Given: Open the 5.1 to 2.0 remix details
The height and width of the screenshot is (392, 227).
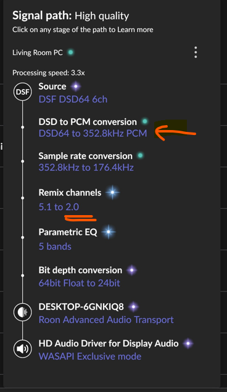Looking at the screenshot, I should (x=59, y=206).
